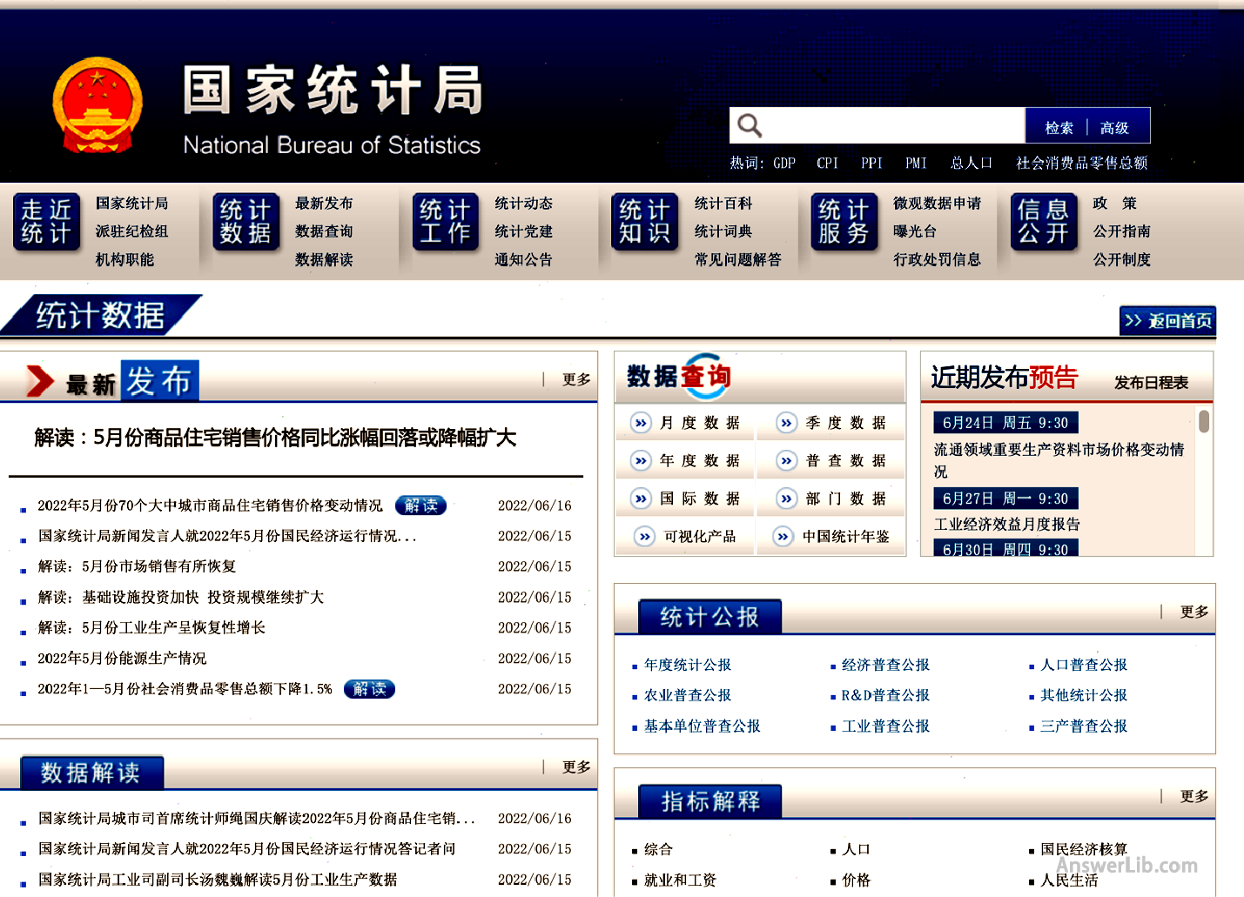This screenshot has width=1244, height=897.
Task: Open 经济普查公报 link
Action: 885,665
